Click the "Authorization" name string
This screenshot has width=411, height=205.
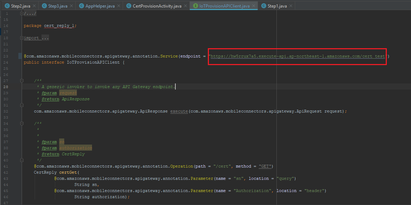(x=253, y=191)
